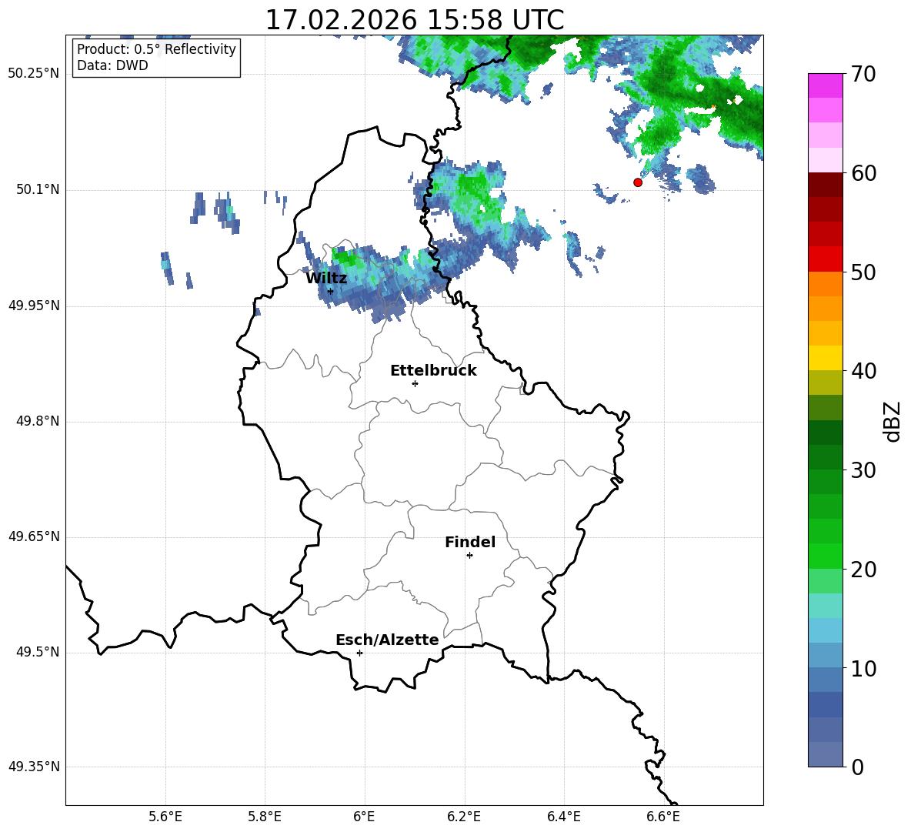The height and width of the screenshot is (832, 911).
Task: Click the dark maroon colorbar segment below 60
Action: (x=825, y=185)
